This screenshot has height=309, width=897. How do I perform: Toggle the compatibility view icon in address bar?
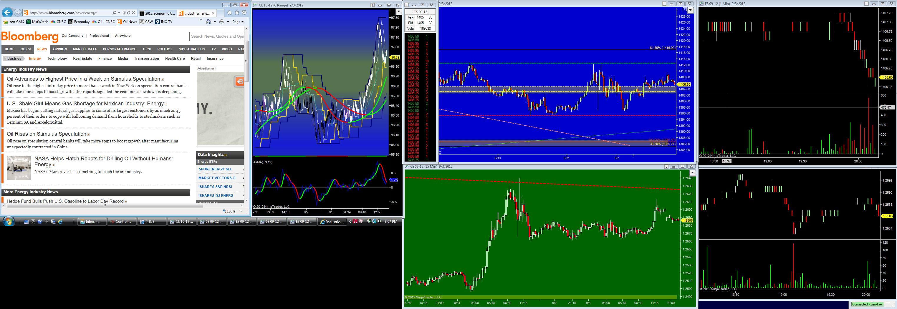(x=124, y=13)
